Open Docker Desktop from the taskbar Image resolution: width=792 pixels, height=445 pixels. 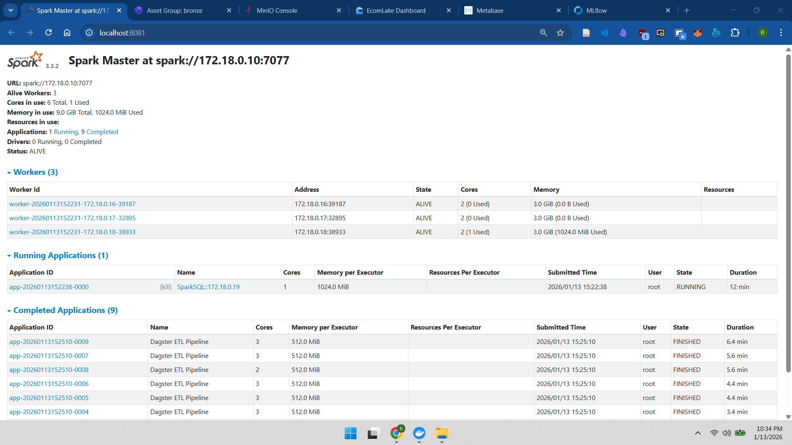(419, 433)
